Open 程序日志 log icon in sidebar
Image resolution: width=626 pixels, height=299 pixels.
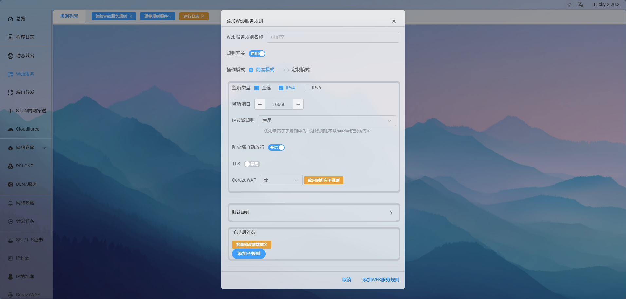point(10,37)
